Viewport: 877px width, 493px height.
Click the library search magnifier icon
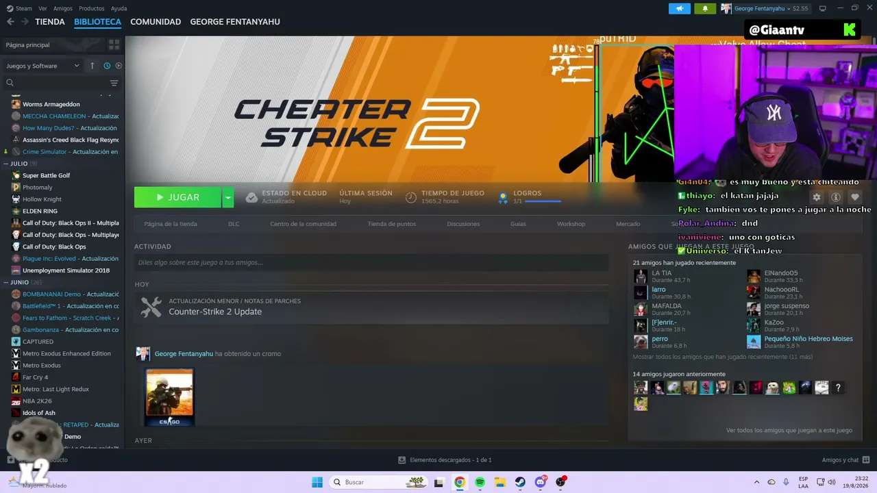coord(10,83)
